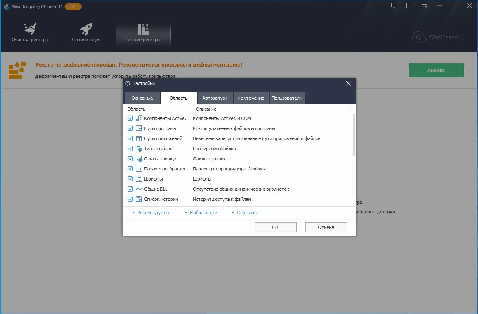Click the Описание column header
This screenshot has height=314, width=478.
pyautogui.click(x=271, y=109)
